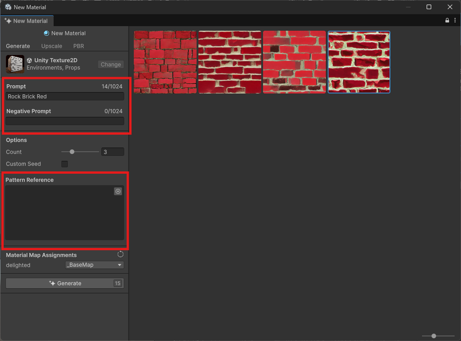Click the Count value field showing 3
Viewport: 461px width, 341px height.
click(x=113, y=152)
